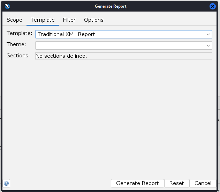220x192 pixels.
Task: Close the Generate Report dialog
Action: pyautogui.click(x=212, y=6)
